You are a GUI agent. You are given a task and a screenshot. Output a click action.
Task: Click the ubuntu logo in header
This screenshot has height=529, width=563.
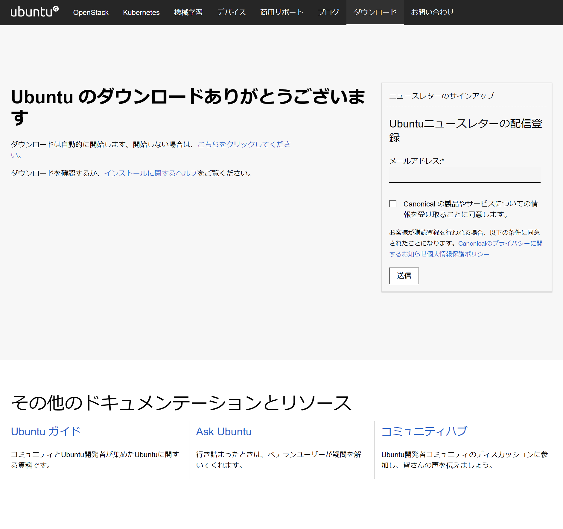click(x=35, y=12)
